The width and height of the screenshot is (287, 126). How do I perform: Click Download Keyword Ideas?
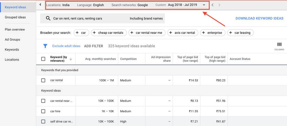coord(259,19)
